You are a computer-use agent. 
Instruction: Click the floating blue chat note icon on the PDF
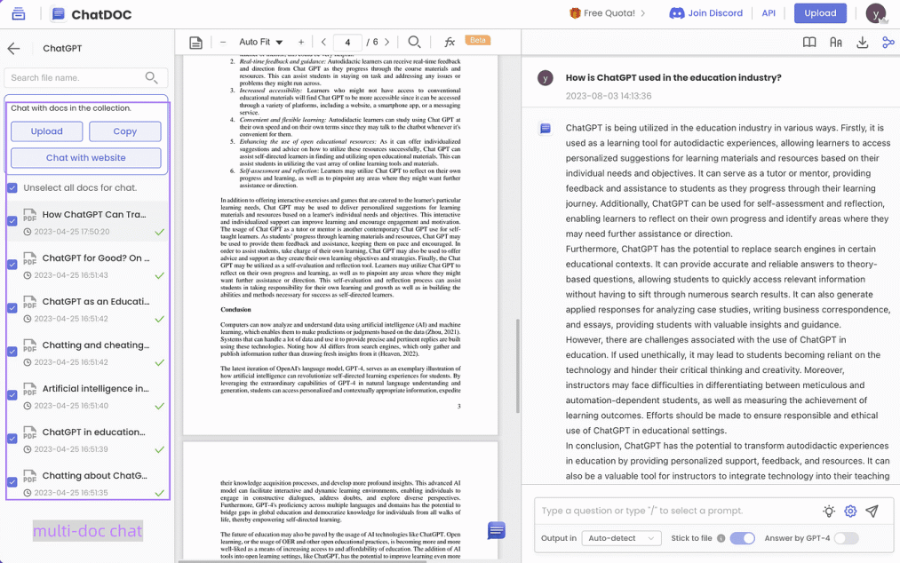tap(497, 530)
